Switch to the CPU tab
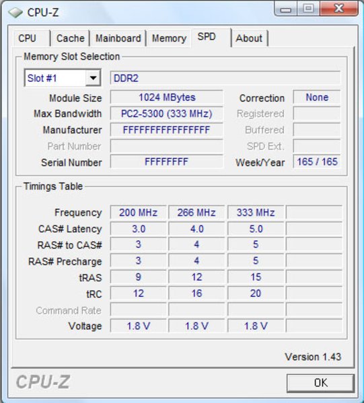The height and width of the screenshot is (403, 364). 31,38
